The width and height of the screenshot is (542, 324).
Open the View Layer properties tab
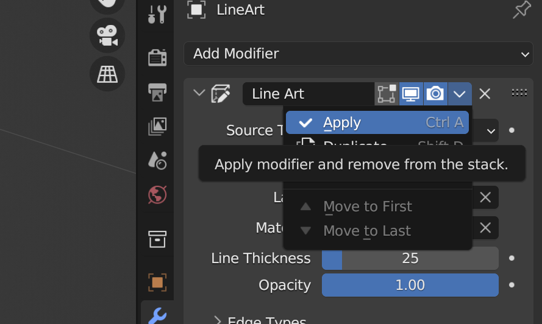[x=157, y=126]
